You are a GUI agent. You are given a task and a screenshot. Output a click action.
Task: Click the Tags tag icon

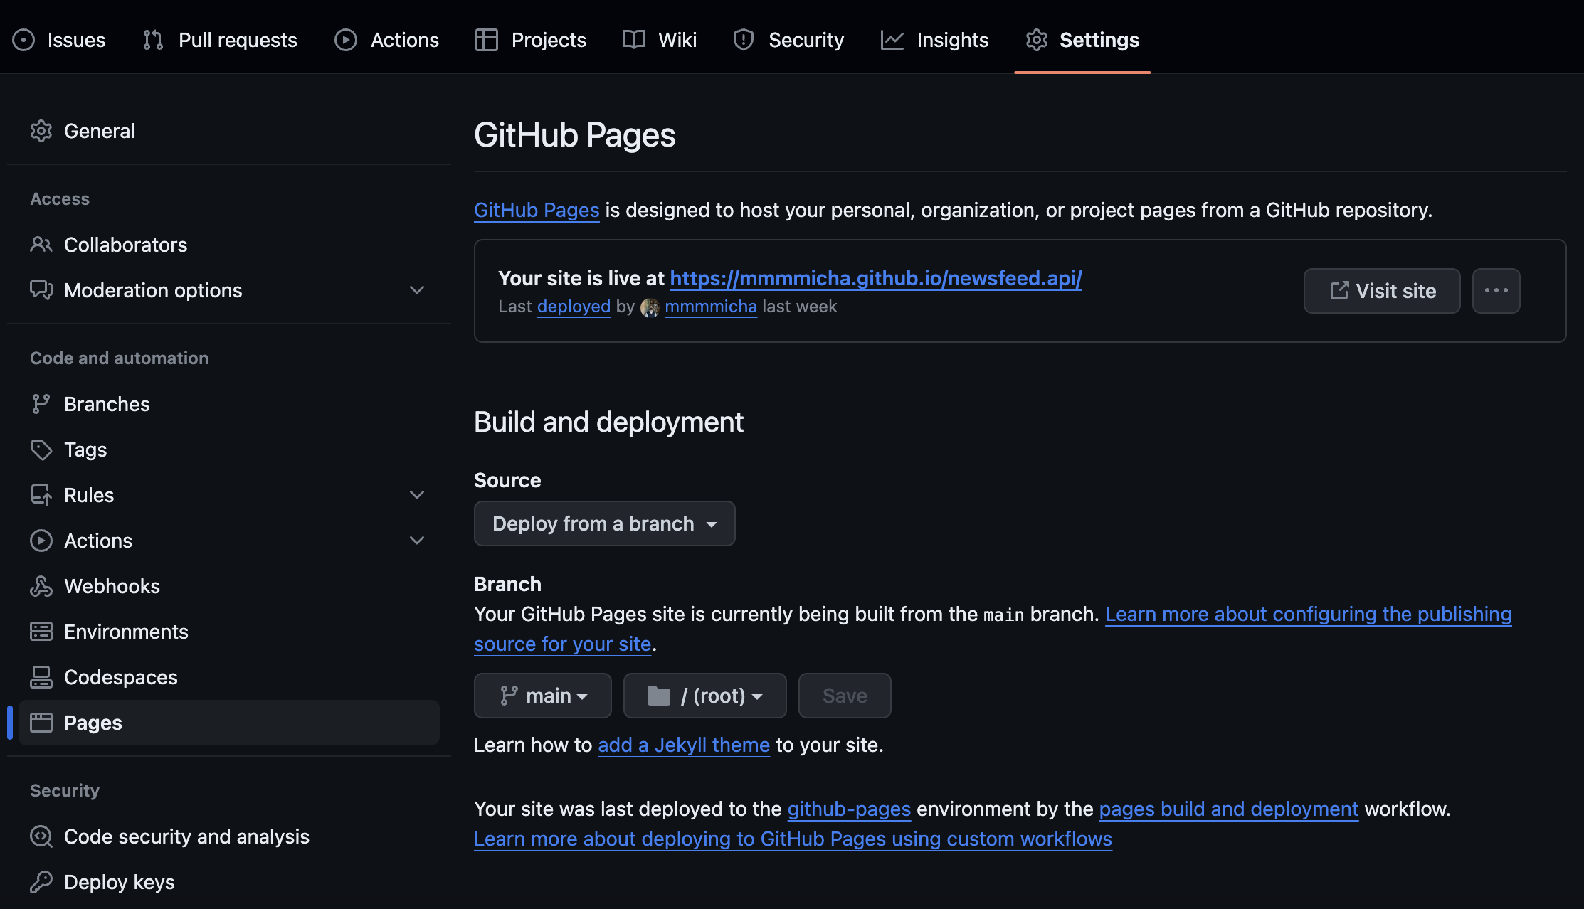click(x=41, y=450)
